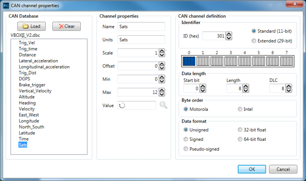Click the Clear button with red X
The image size is (306, 181).
click(x=66, y=26)
